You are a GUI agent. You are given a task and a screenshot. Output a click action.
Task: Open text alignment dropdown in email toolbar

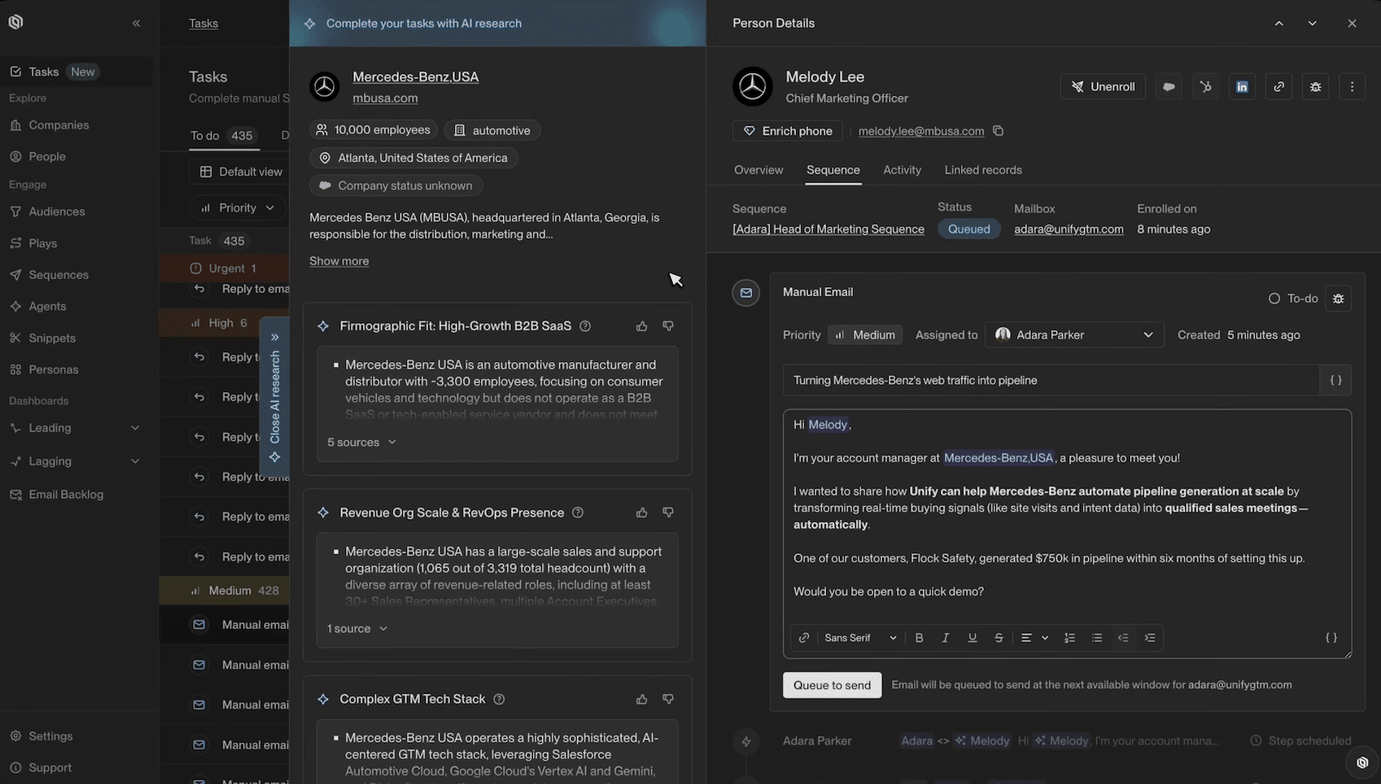pyautogui.click(x=1034, y=638)
